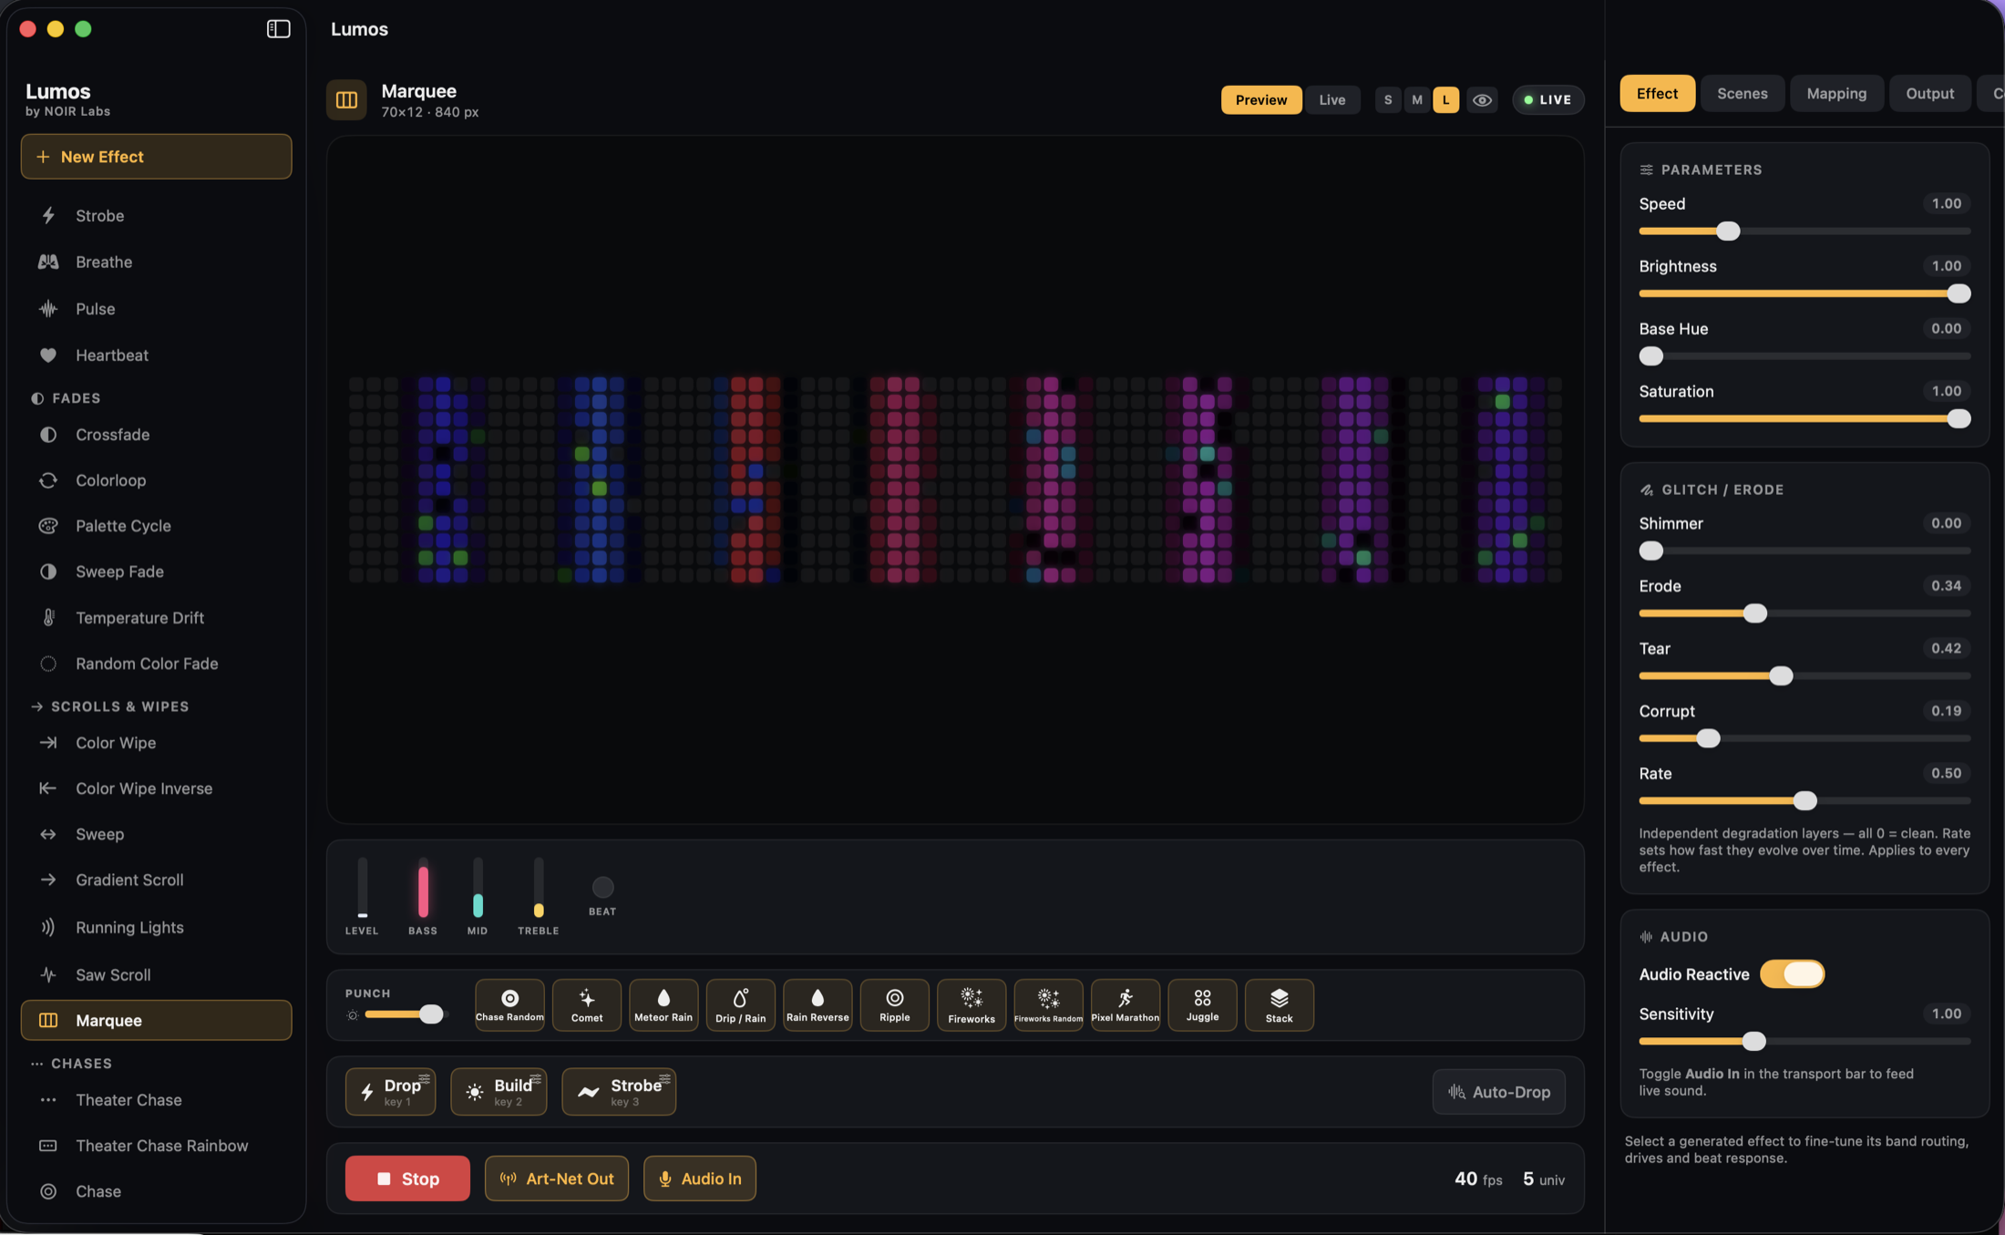Choose the Running Lights effect

[x=156, y=927]
